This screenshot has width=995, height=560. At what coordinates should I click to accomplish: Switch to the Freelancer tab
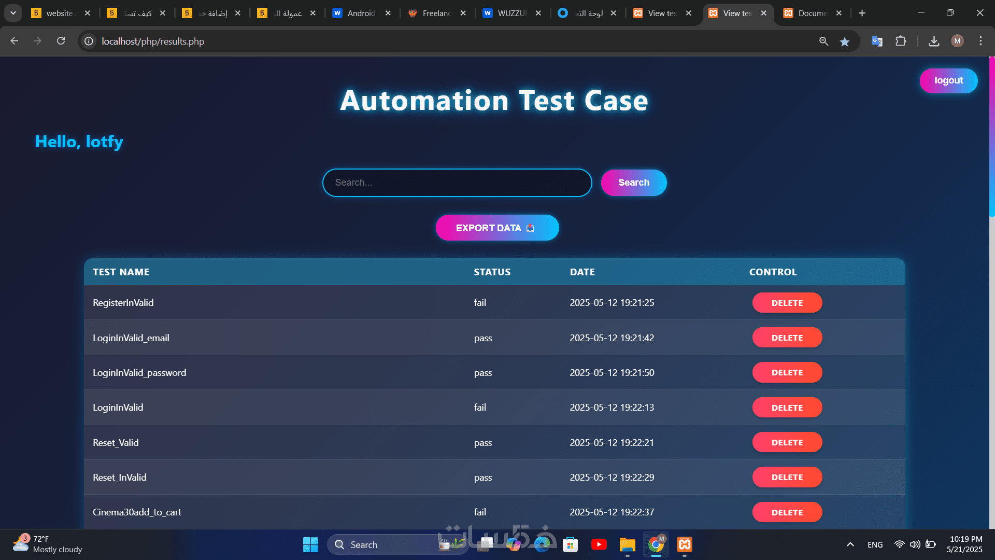coord(436,13)
